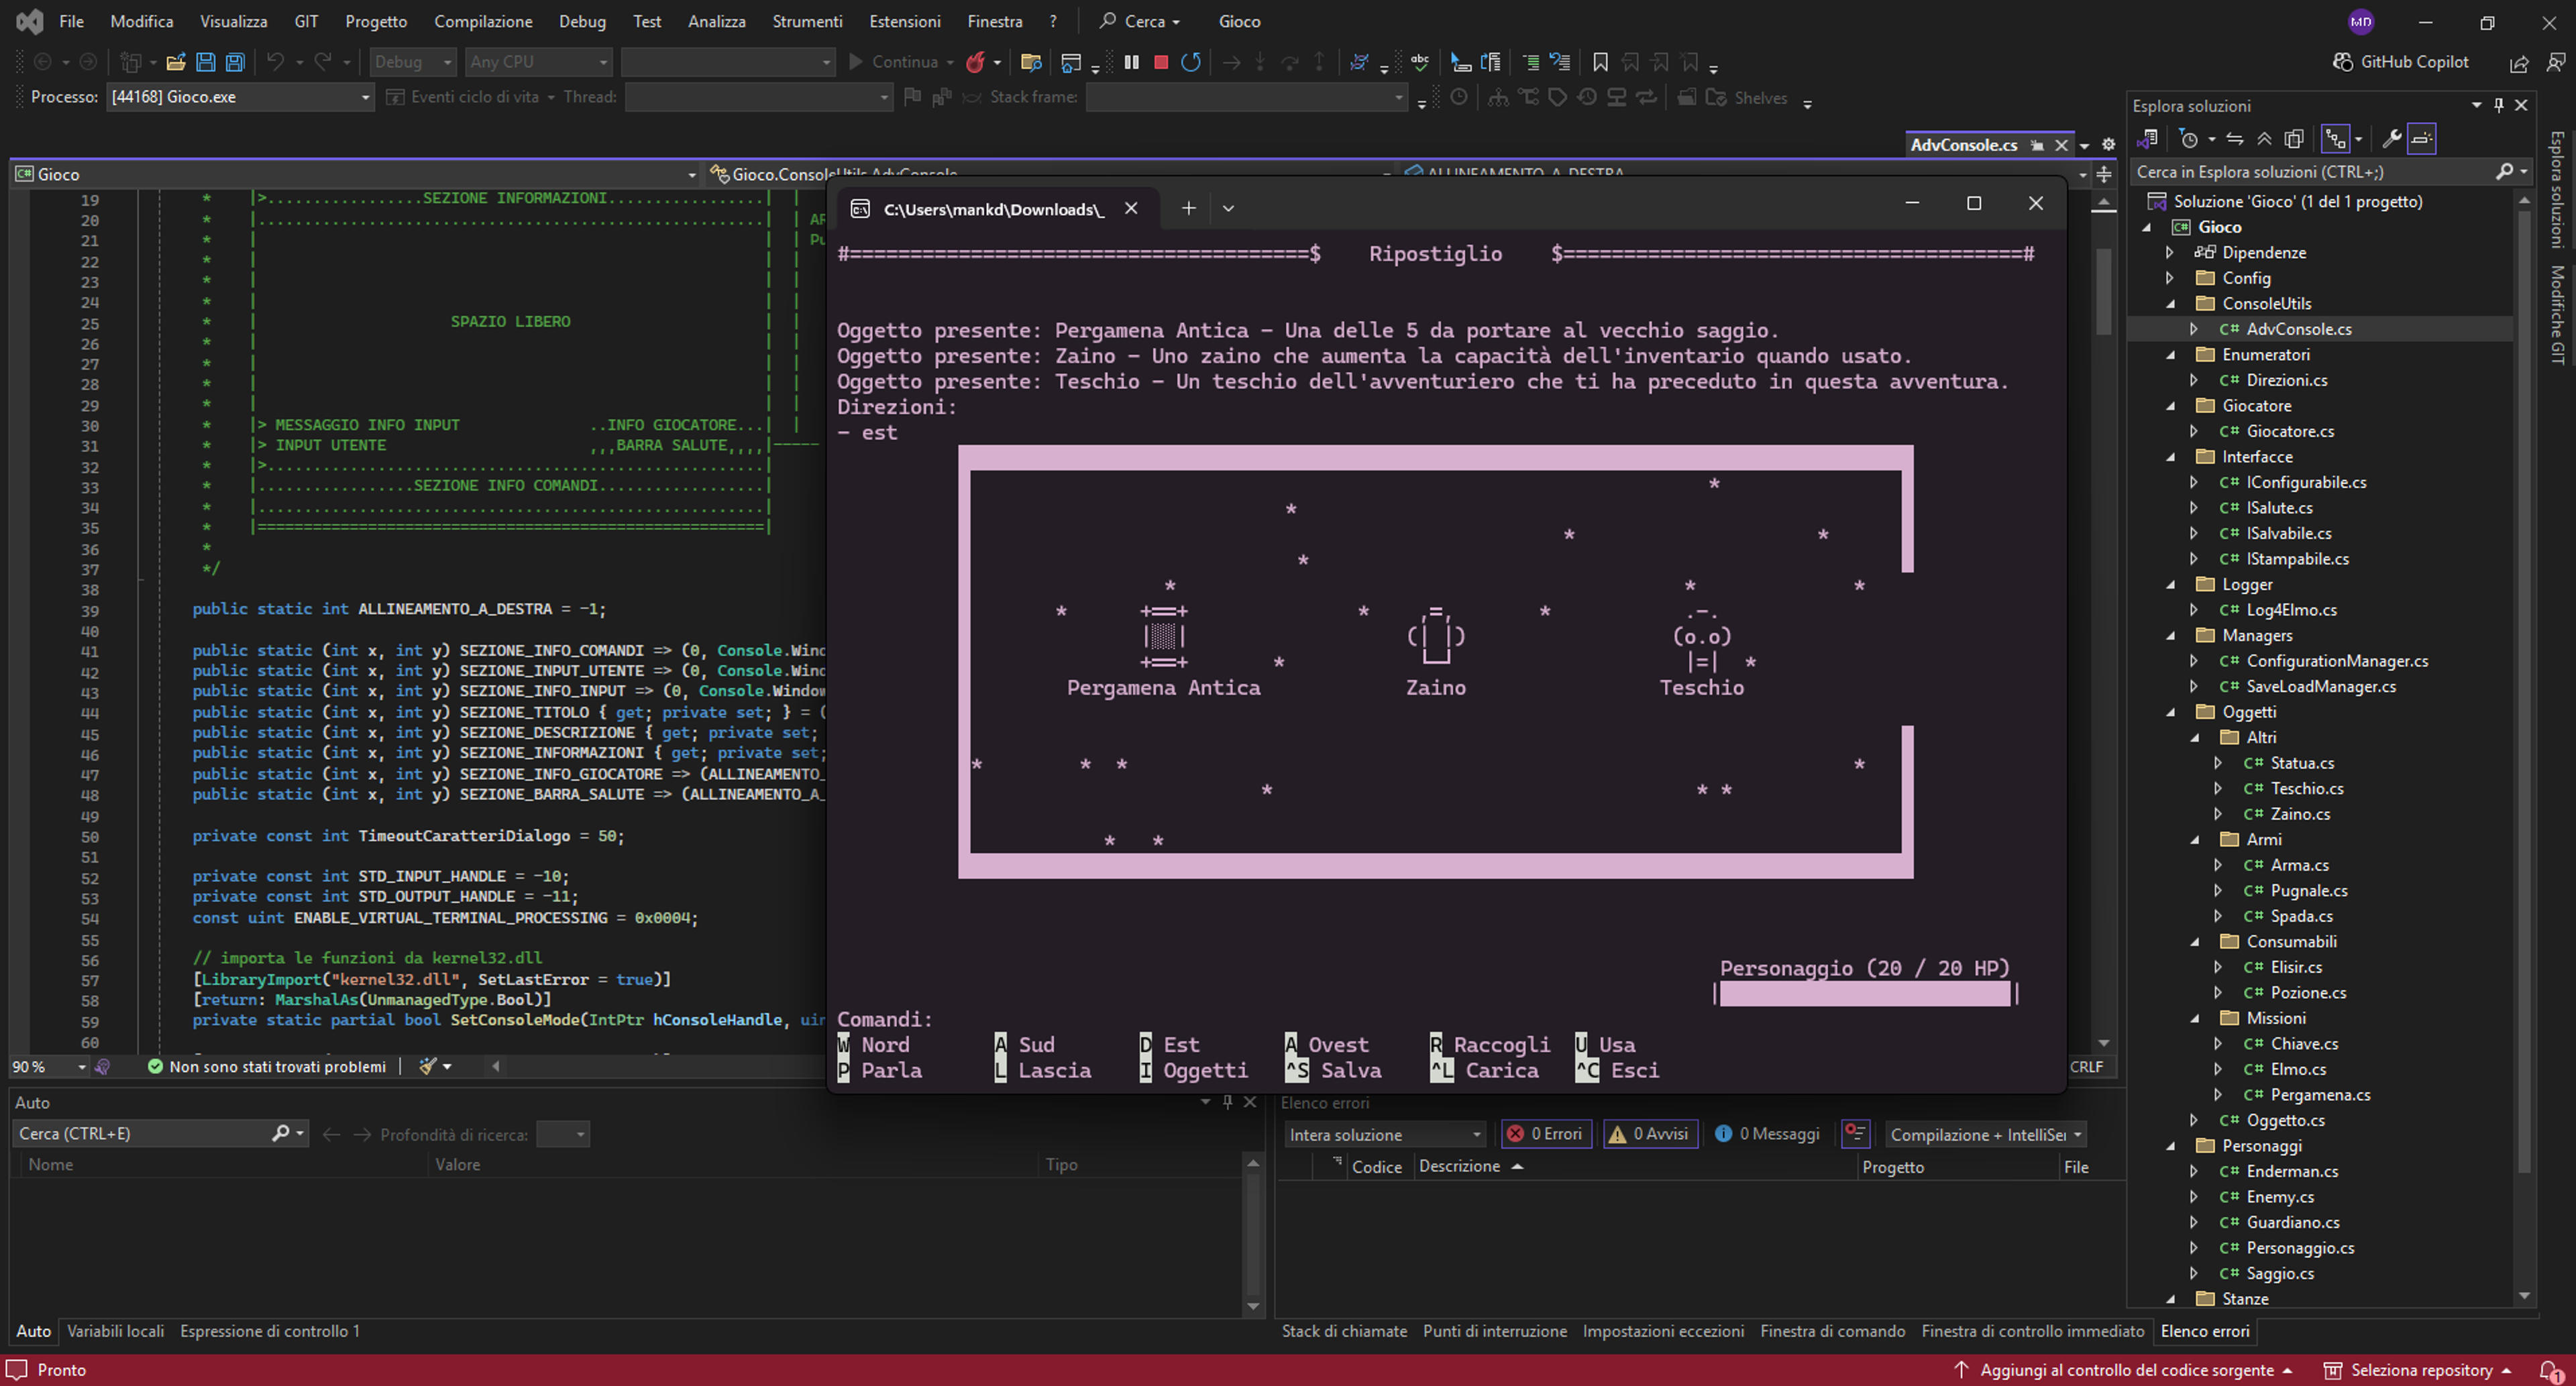Click the Collapse All icon in Solution Explorer
The image size is (2576, 1386).
click(x=2264, y=138)
